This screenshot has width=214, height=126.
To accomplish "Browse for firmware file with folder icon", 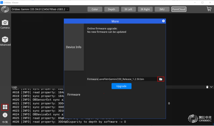I will [x=161, y=79].
